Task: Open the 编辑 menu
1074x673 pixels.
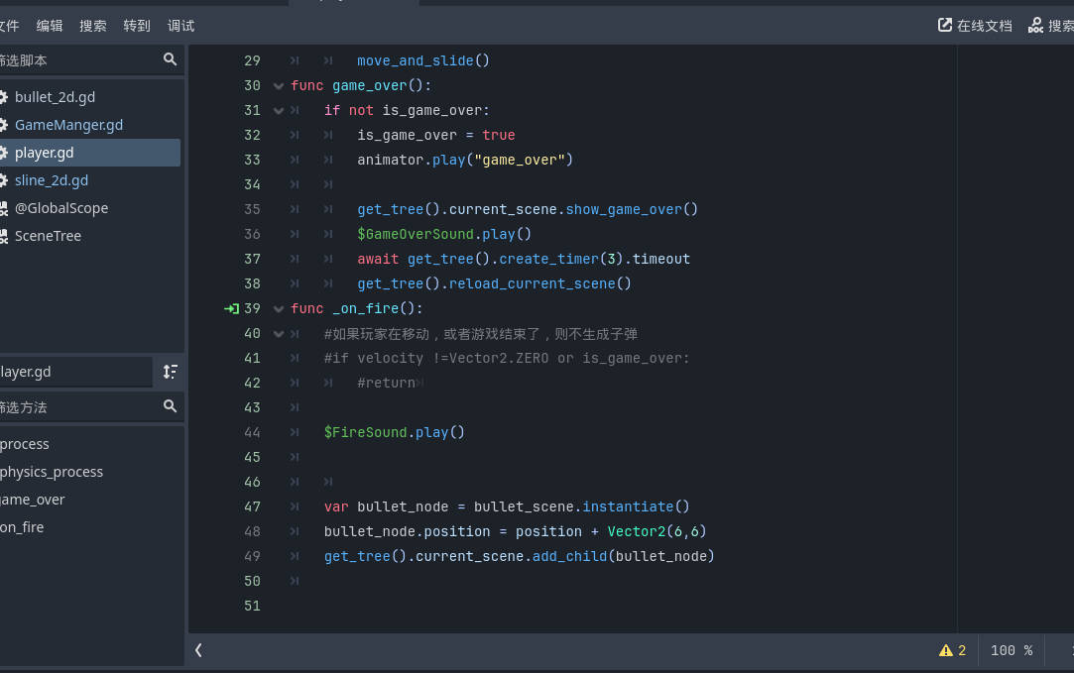Action: (50, 26)
